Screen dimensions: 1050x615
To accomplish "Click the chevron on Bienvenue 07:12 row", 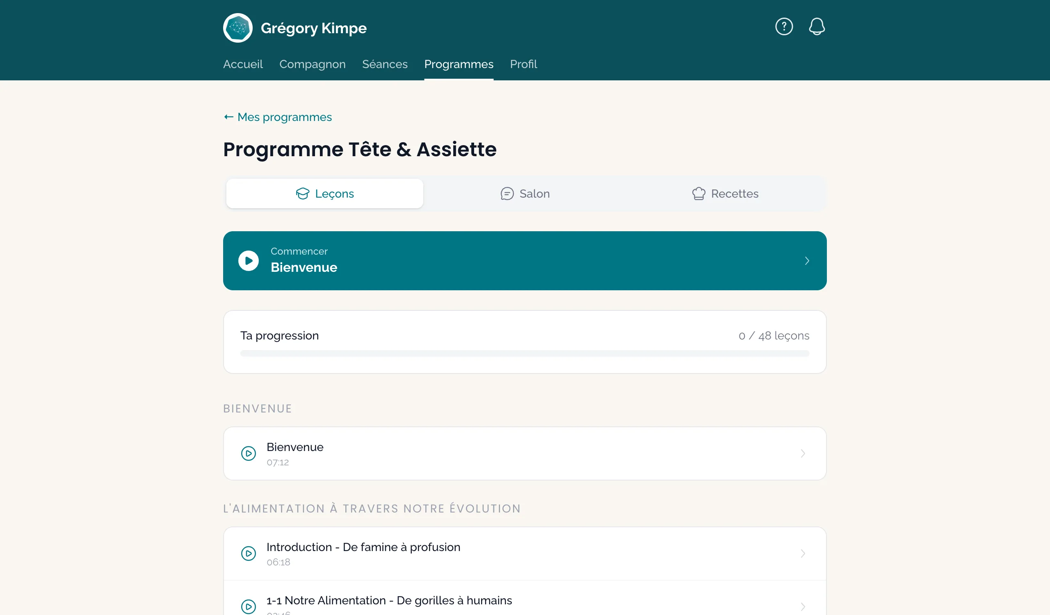I will tap(803, 453).
